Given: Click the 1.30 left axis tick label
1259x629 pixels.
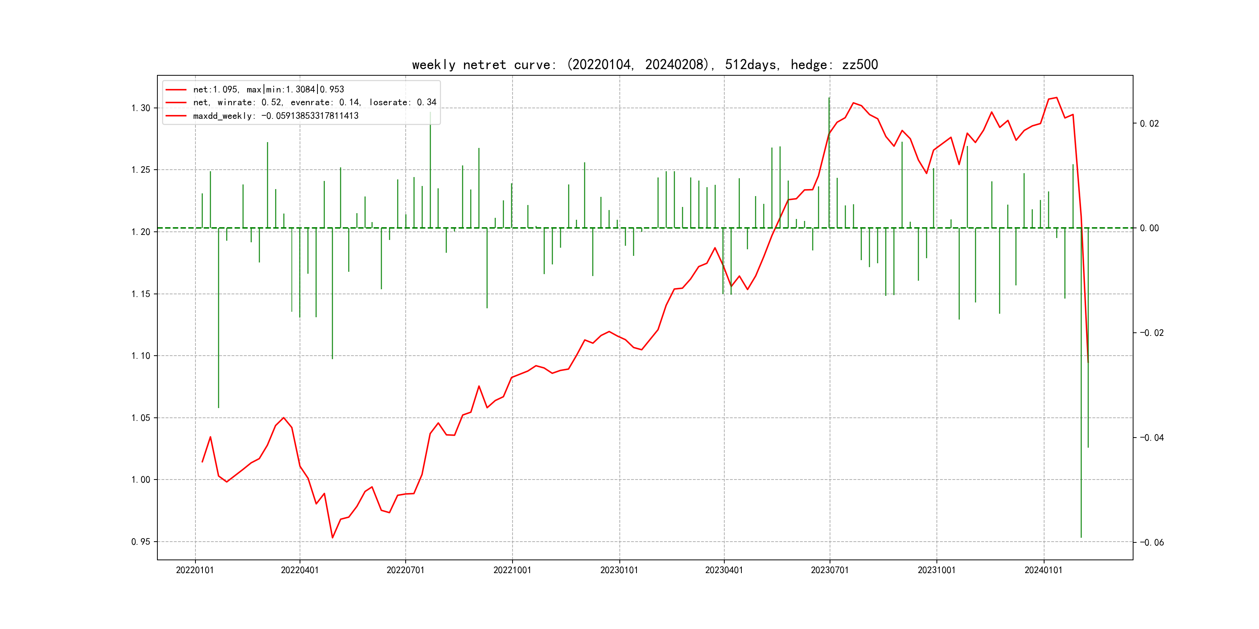Looking at the screenshot, I should pos(141,108).
